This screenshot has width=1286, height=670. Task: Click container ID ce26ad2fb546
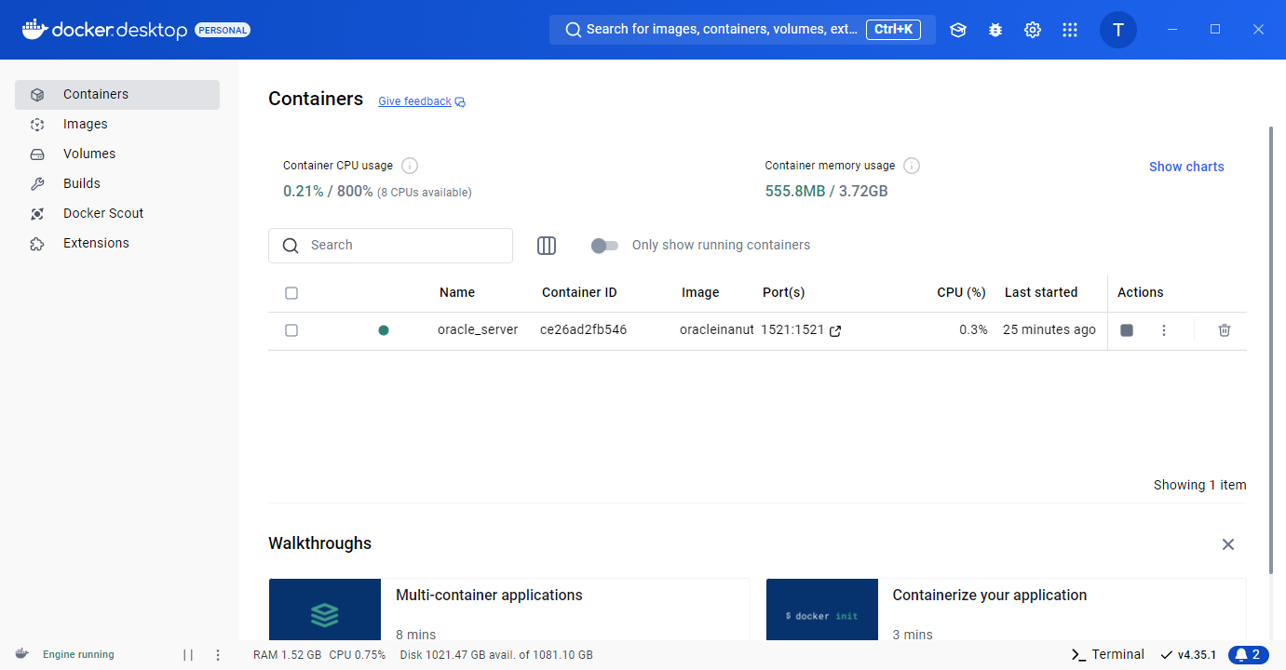pos(583,330)
